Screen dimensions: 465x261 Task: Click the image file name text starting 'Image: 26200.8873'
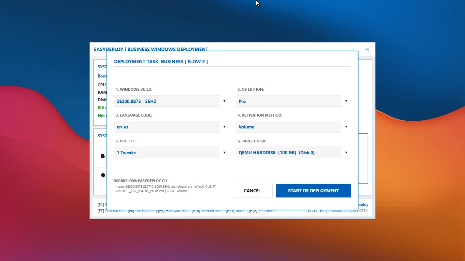(x=165, y=189)
